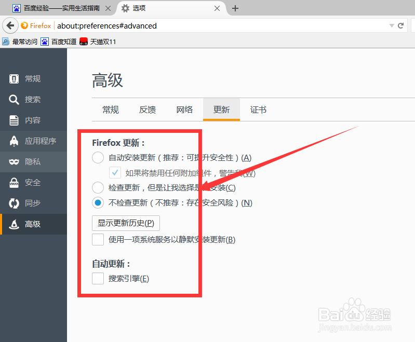Open the 常规 sidebar category label
Screen dimensions: 415x342
(33, 78)
